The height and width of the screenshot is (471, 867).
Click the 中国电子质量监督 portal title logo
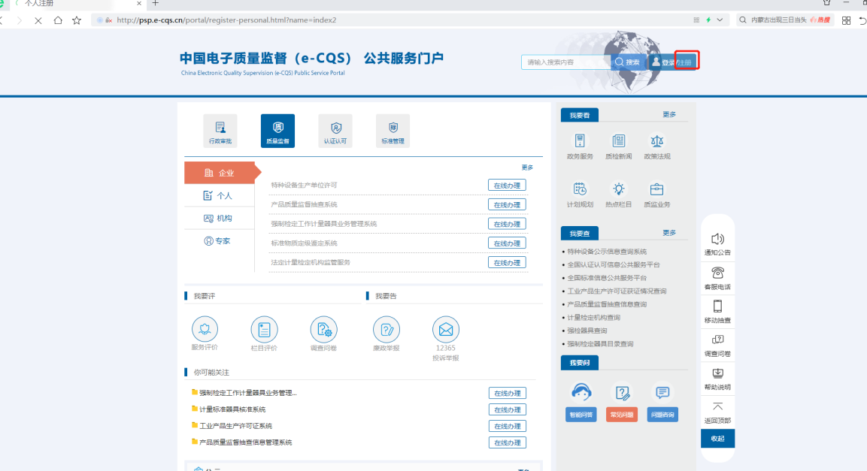click(311, 59)
